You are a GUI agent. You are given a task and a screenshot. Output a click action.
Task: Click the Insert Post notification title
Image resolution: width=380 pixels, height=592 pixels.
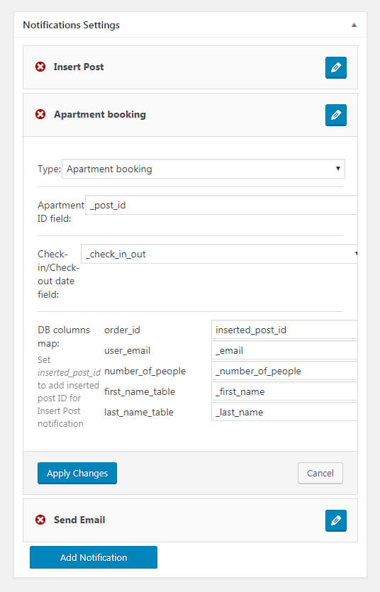(79, 67)
